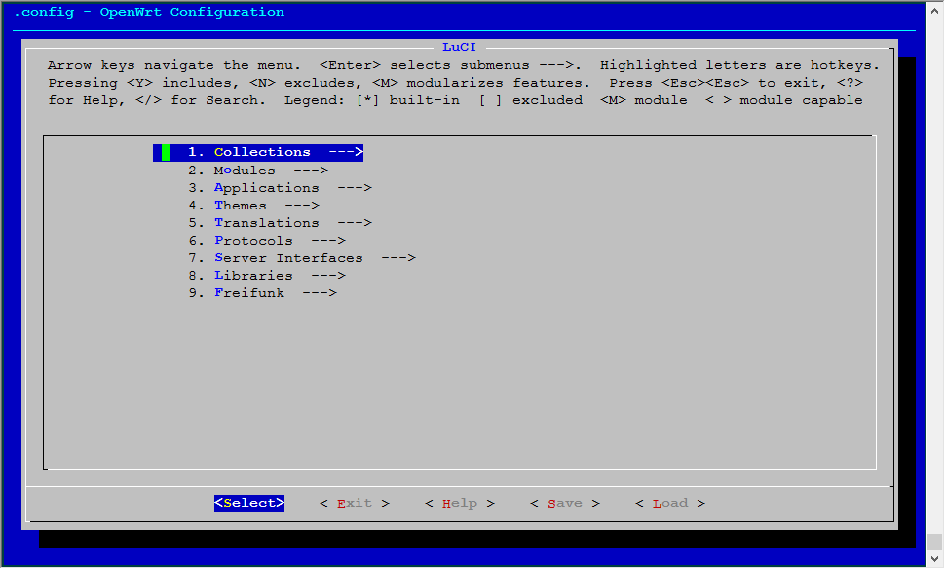The width and height of the screenshot is (945, 569).
Task: Click the LuCI dialog title text
Action: click(459, 47)
